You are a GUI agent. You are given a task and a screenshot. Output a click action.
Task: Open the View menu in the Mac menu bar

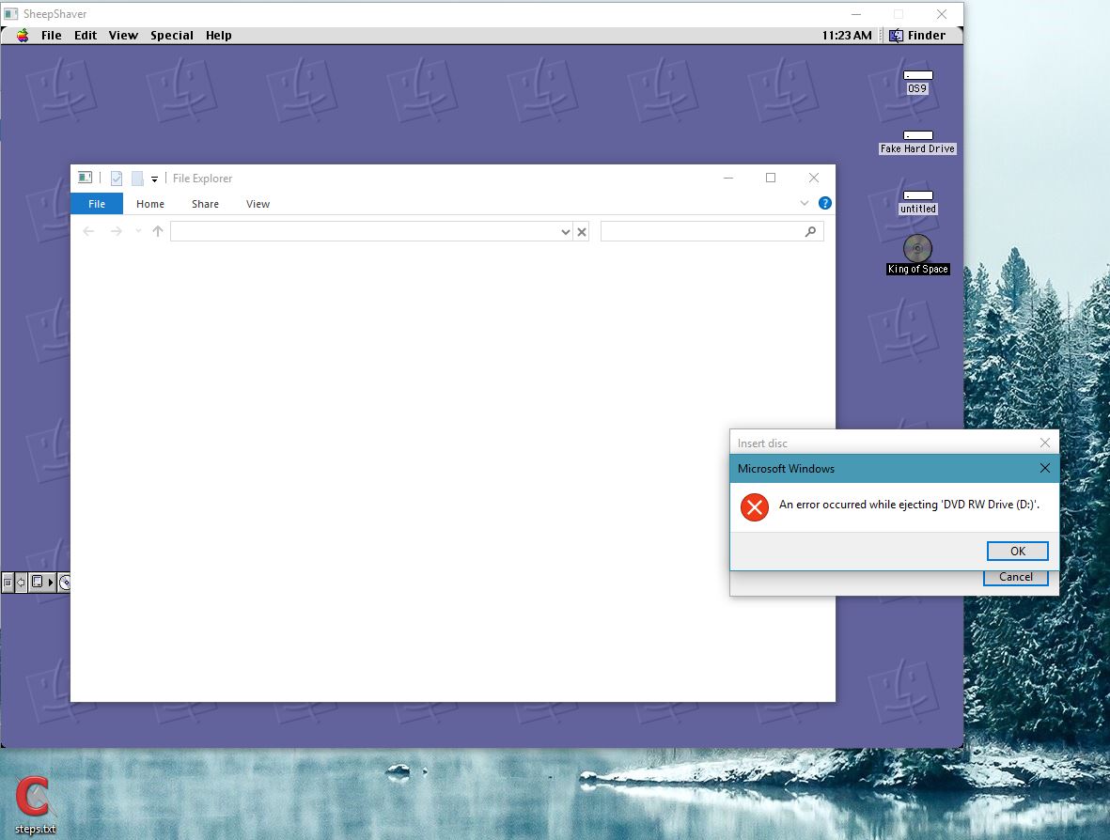(123, 36)
